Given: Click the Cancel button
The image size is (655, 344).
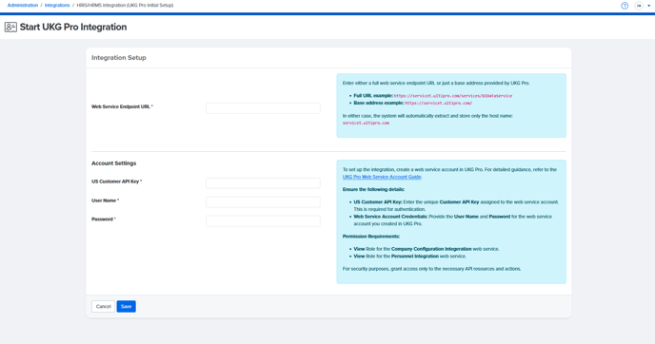Looking at the screenshot, I should [x=103, y=307].
